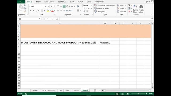The height and width of the screenshot is (96, 171).
Task: Expand the Name Box G8 dropdown
Action: (40, 19)
